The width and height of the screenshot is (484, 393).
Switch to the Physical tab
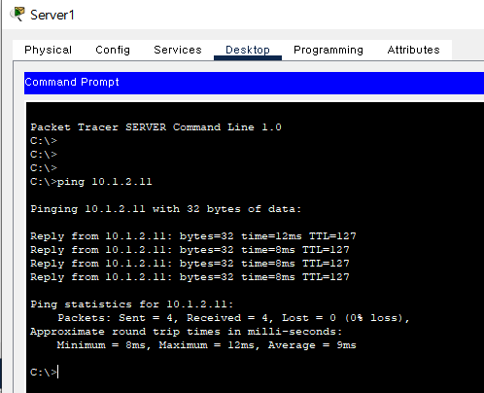pos(48,50)
